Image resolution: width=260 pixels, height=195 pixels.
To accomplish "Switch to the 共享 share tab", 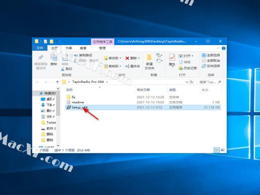I will point(68,48).
